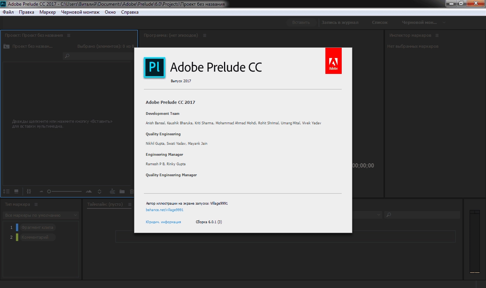The width and height of the screenshot is (486, 288).
Task: Click the 'Нет выбранных маркеров' text
Action: tap(413, 46)
